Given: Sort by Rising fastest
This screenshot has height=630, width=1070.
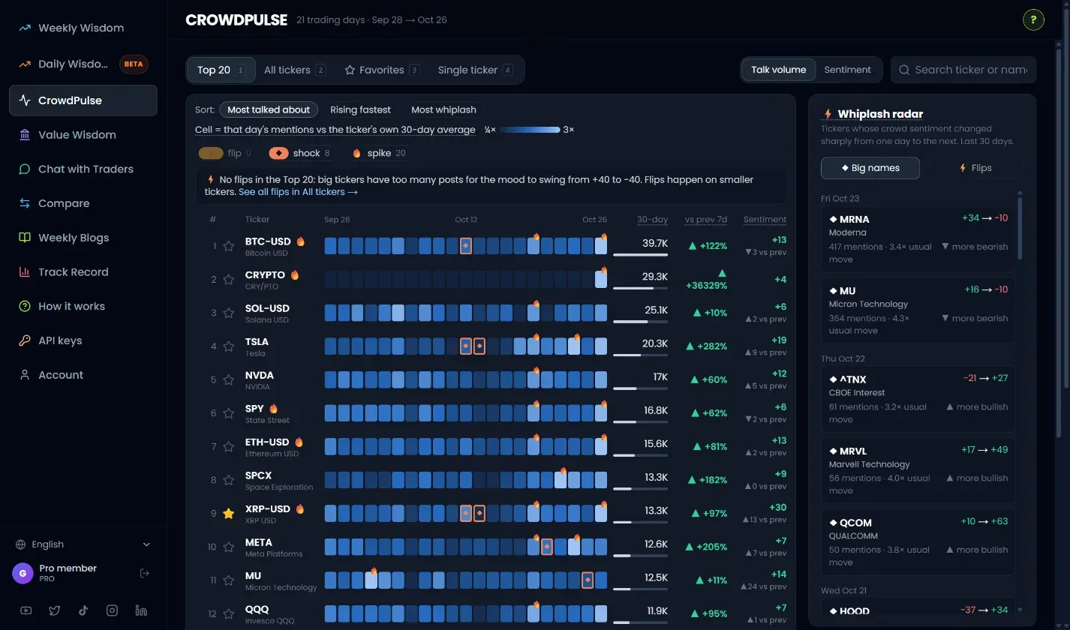Looking at the screenshot, I should click(360, 109).
